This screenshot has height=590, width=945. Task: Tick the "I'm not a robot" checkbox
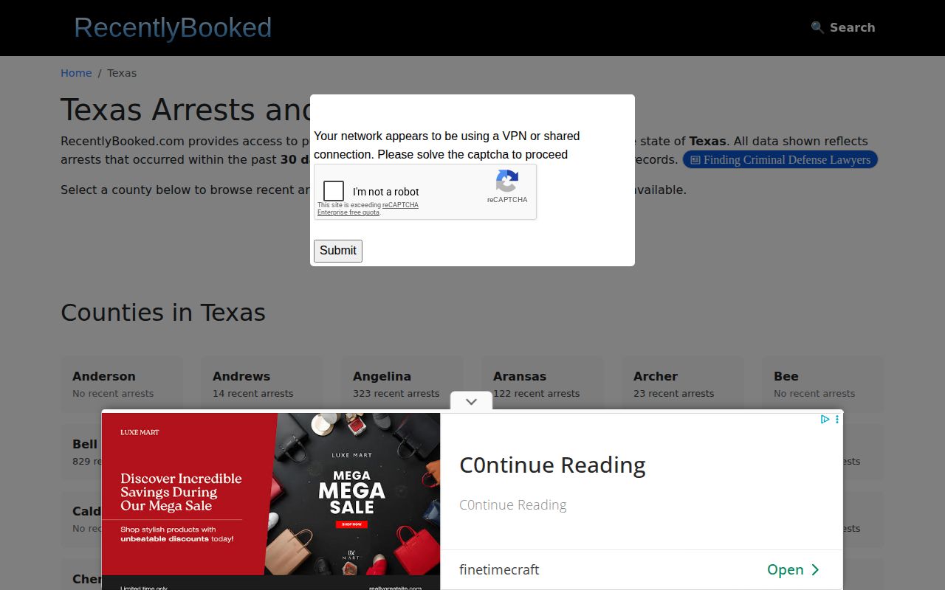(x=334, y=191)
